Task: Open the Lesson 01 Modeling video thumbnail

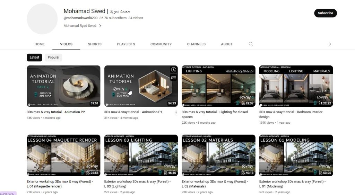Action: [296, 155]
